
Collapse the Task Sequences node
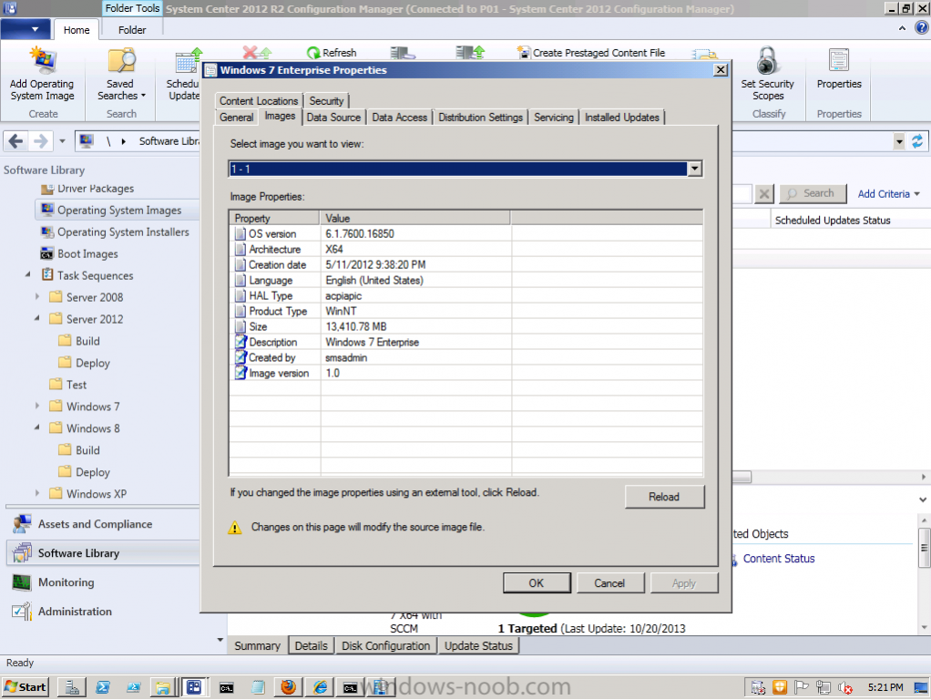[x=27, y=275]
